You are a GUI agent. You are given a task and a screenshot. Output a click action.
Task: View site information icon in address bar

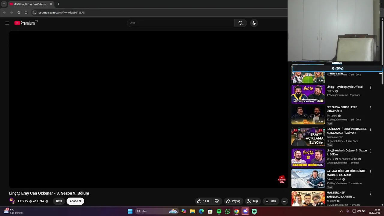click(x=34, y=13)
